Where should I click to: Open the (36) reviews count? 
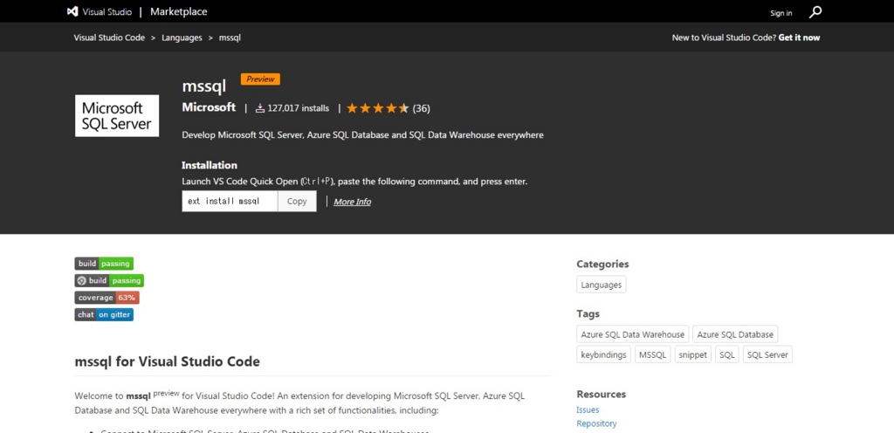422,108
